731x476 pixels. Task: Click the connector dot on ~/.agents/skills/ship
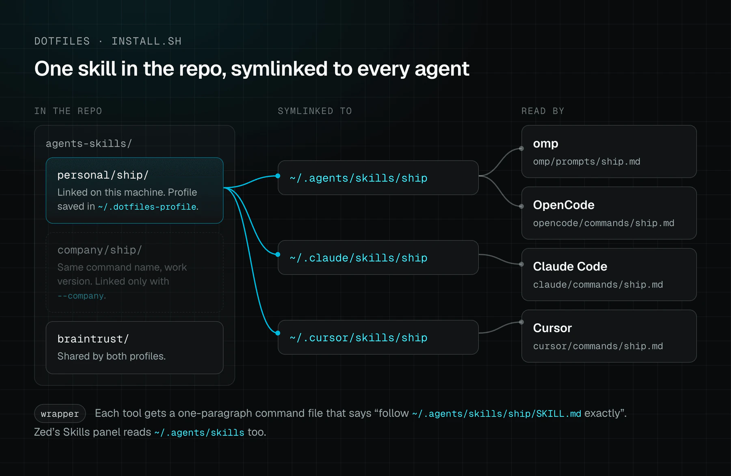(278, 176)
